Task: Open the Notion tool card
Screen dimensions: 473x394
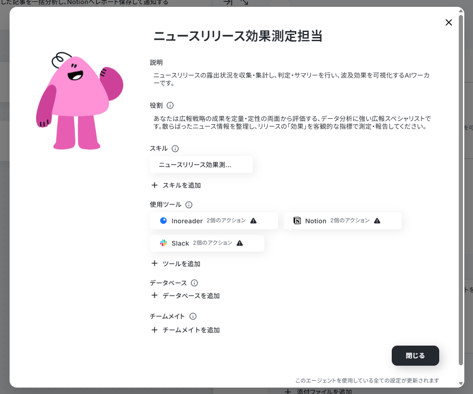Action: 342,221
